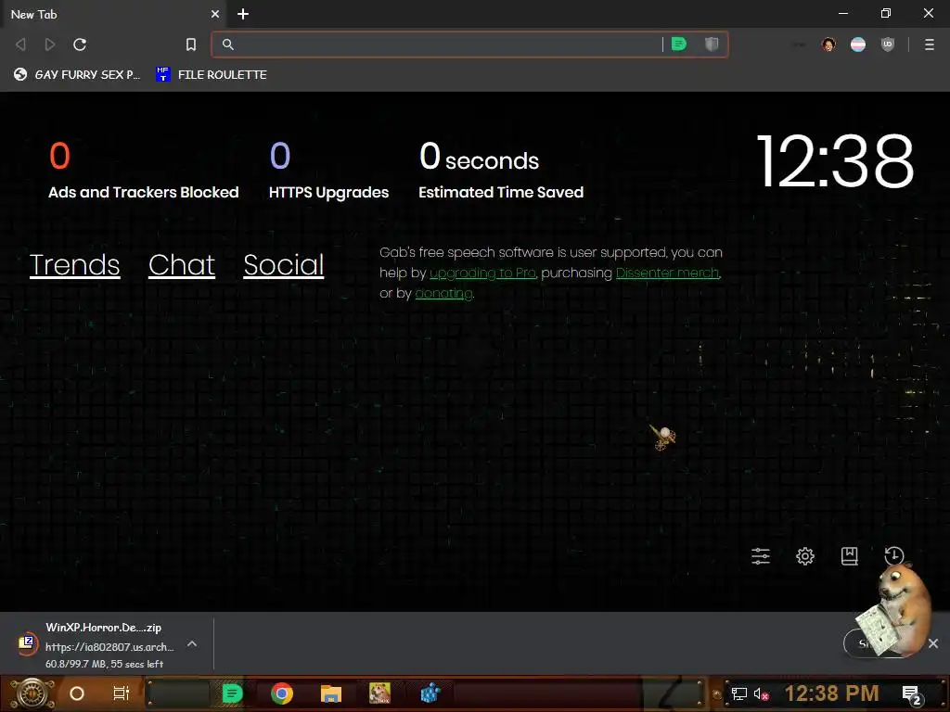This screenshot has width=950, height=712.
Task: Click the HTTPS Upgrades stat
Action: (328, 171)
